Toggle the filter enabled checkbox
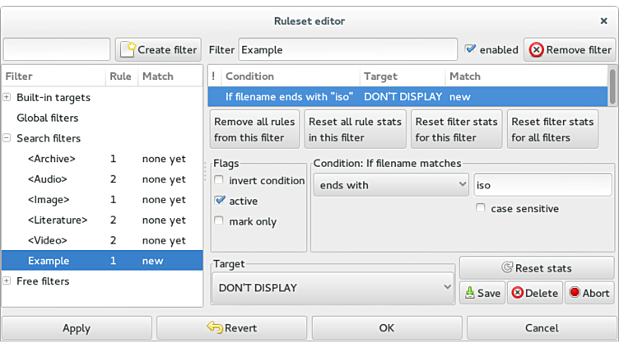The width and height of the screenshot is (619, 348). 471,49
